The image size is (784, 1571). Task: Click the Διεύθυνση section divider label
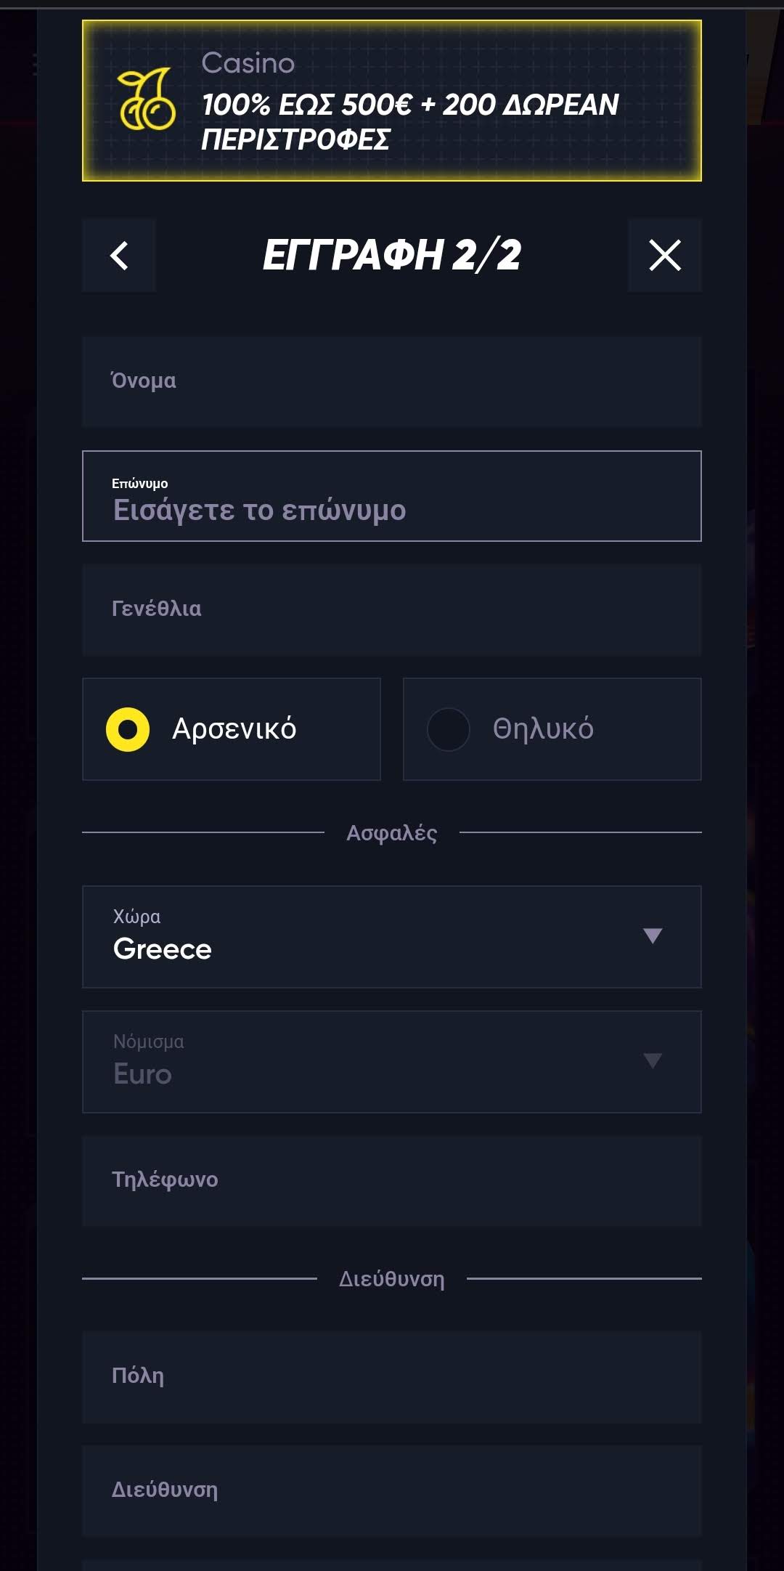pos(392,1279)
